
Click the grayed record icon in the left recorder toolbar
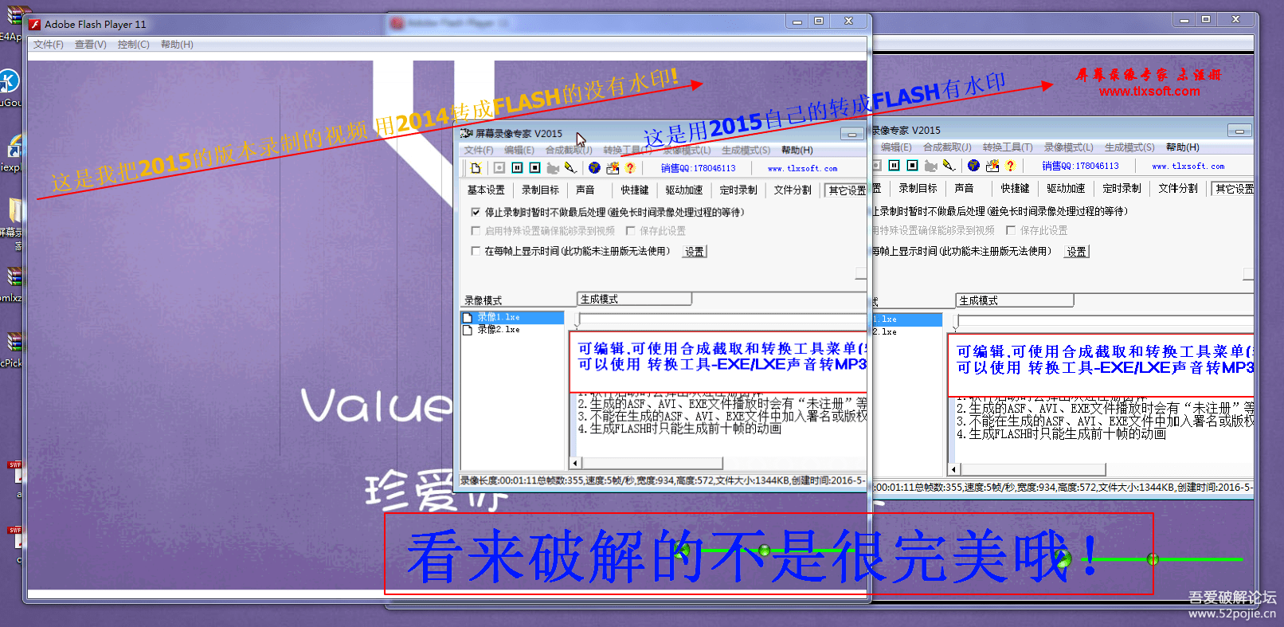pyautogui.click(x=499, y=168)
